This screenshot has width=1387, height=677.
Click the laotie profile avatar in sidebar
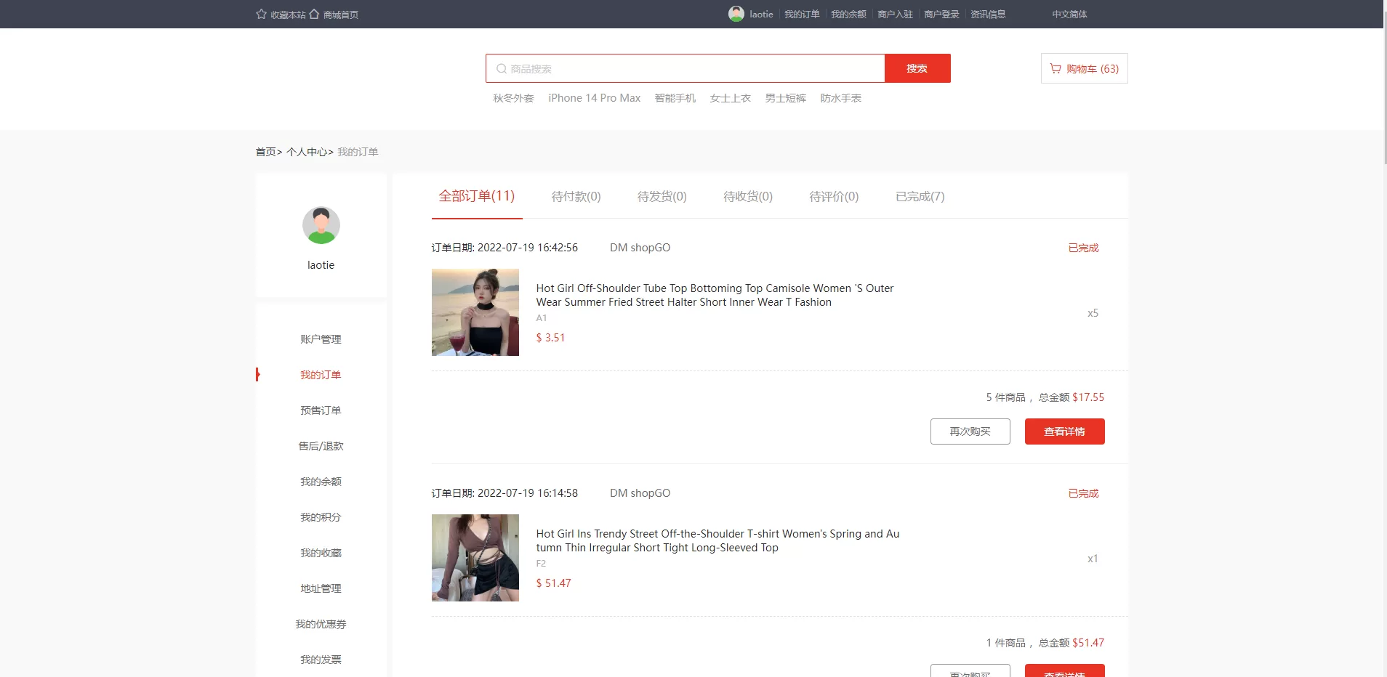coord(321,225)
